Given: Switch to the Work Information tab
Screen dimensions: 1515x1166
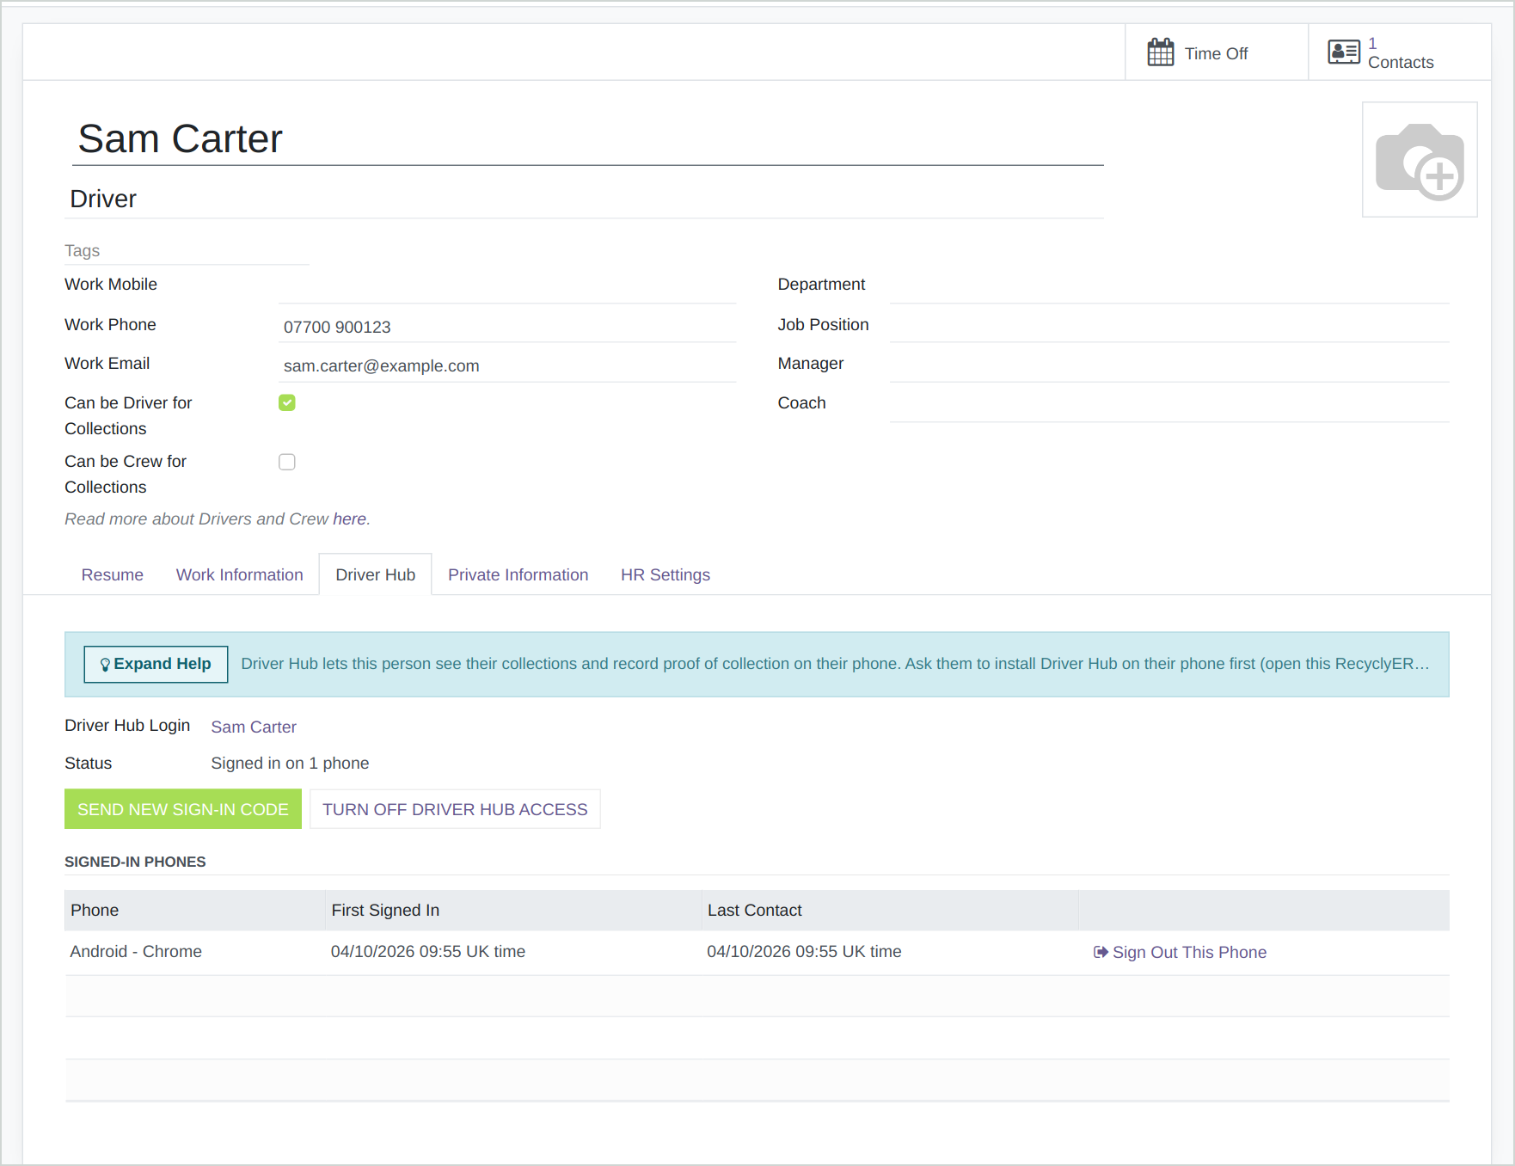Looking at the screenshot, I should (239, 574).
